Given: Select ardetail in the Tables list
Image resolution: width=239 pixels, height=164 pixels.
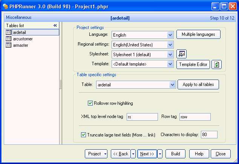Looking at the screenshot, I should (x=35, y=32).
